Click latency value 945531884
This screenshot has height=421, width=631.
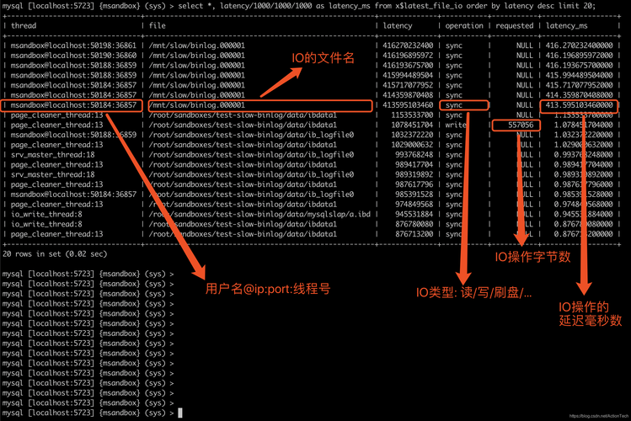coord(414,215)
